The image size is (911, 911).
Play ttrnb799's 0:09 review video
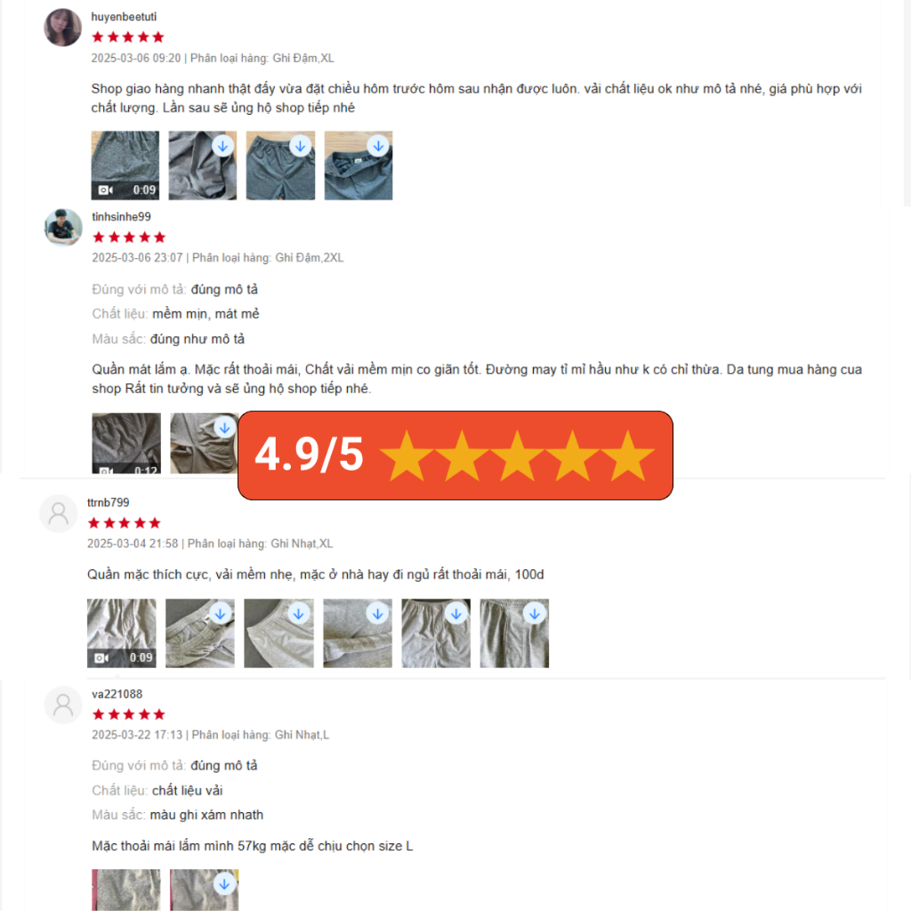point(121,633)
